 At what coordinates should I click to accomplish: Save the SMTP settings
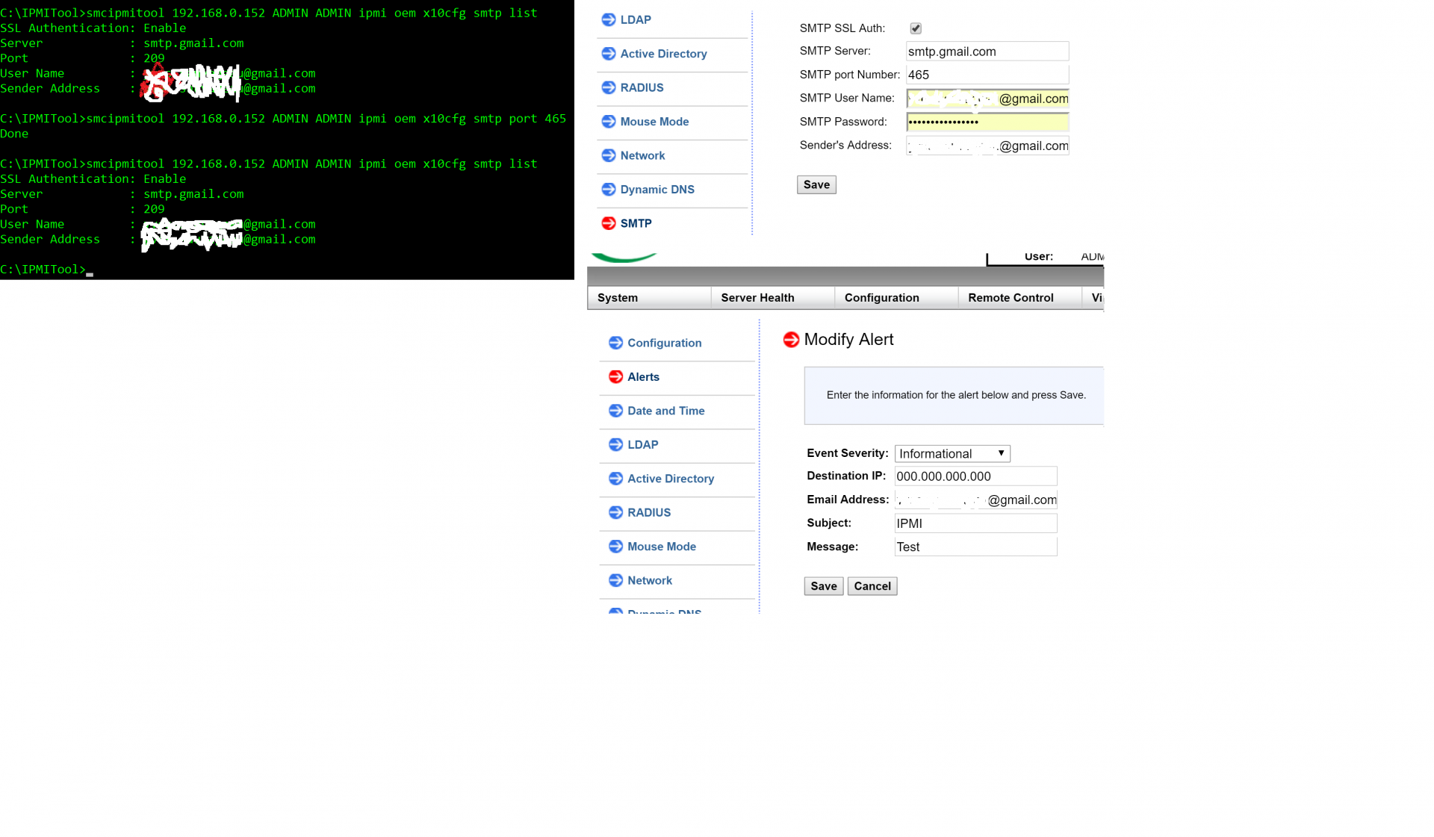tap(816, 185)
